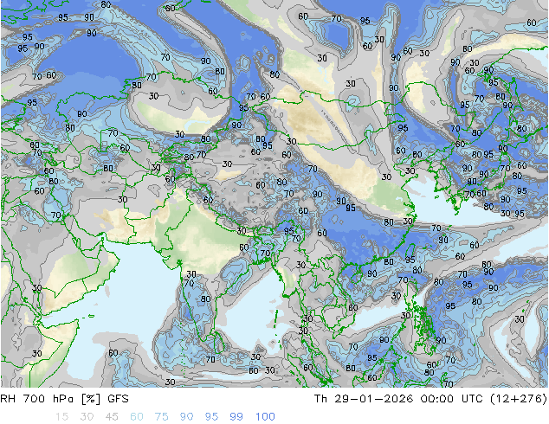This screenshot has width=549, height=424.
Task: Select the legend row value 60
Action: 137,416
